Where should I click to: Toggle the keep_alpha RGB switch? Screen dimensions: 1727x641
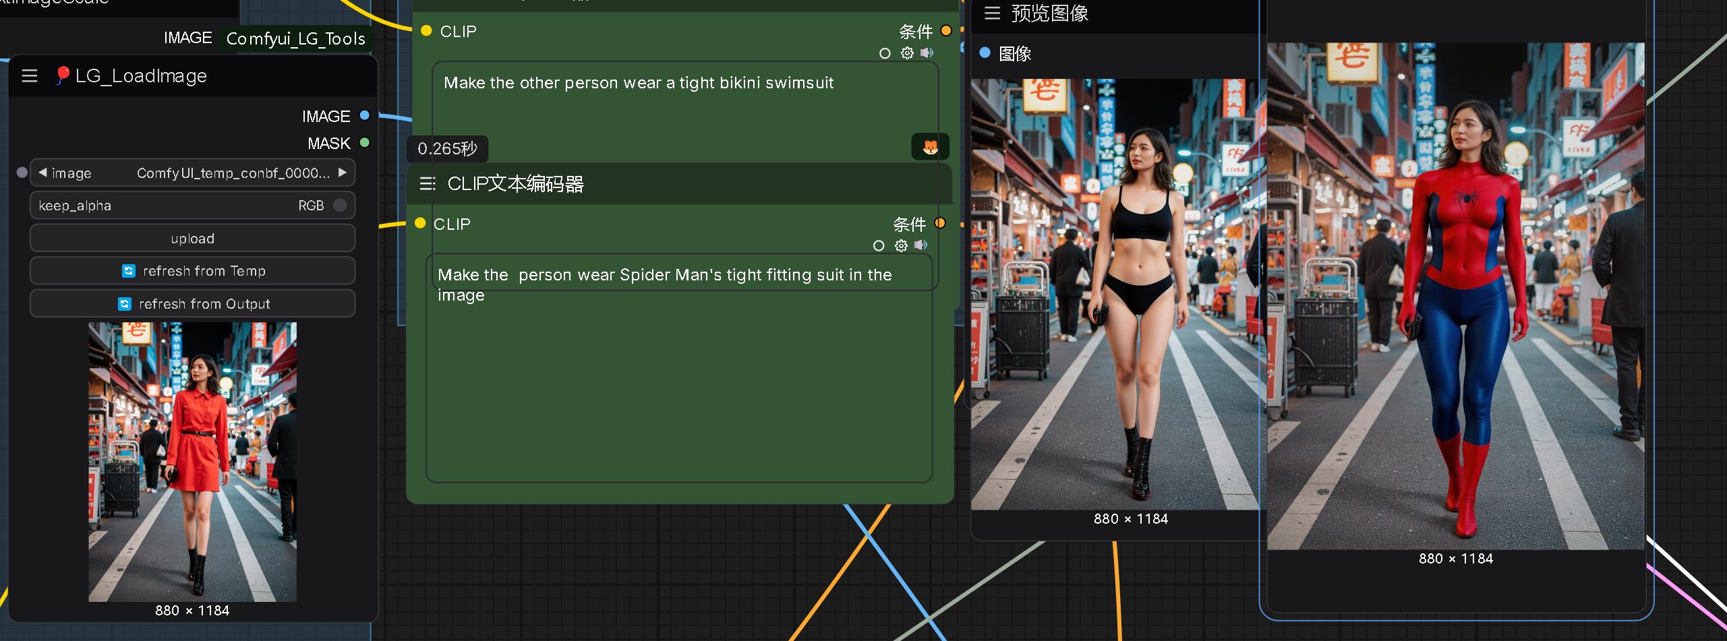click(340, 206)
